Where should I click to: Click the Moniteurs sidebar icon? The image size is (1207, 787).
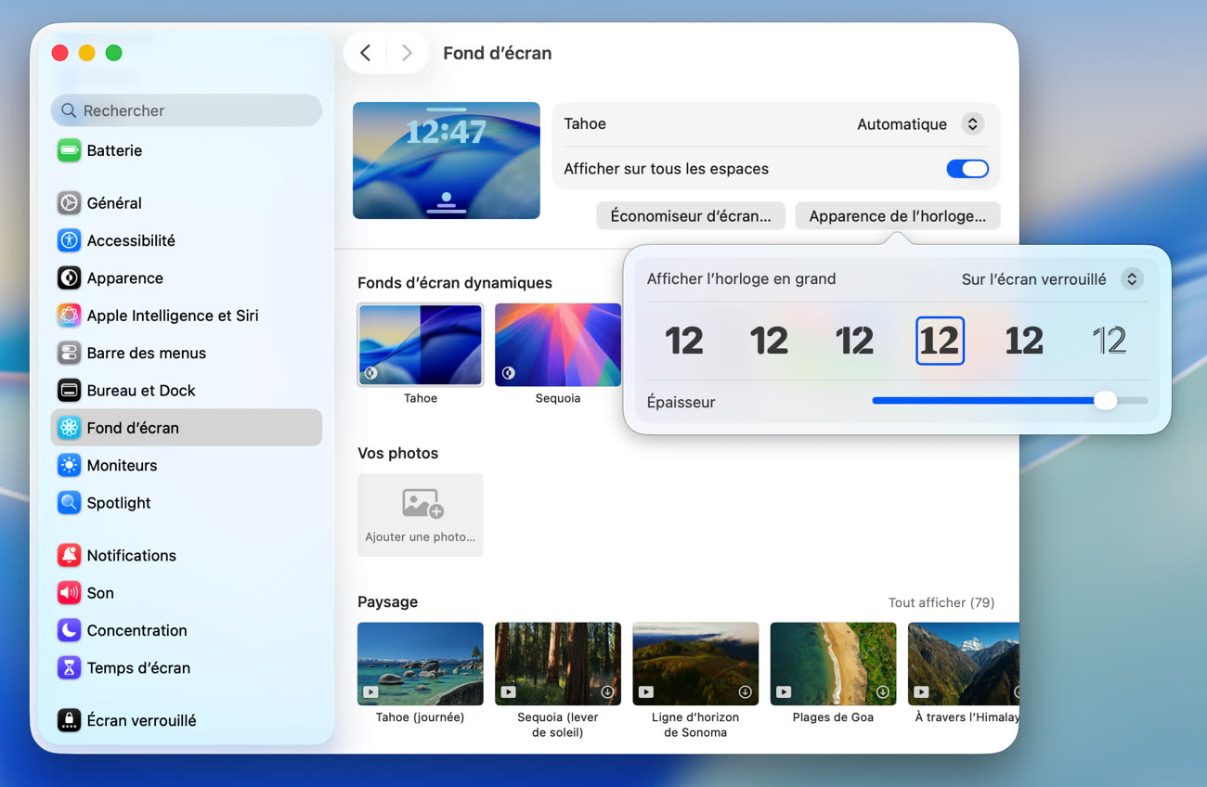(69, 466)
